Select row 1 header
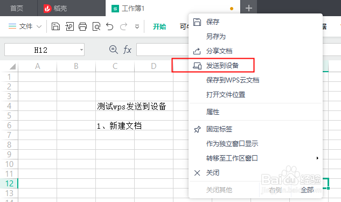This screenshot has width=341, height=202. pyautogui.click(x=9, y=76)
